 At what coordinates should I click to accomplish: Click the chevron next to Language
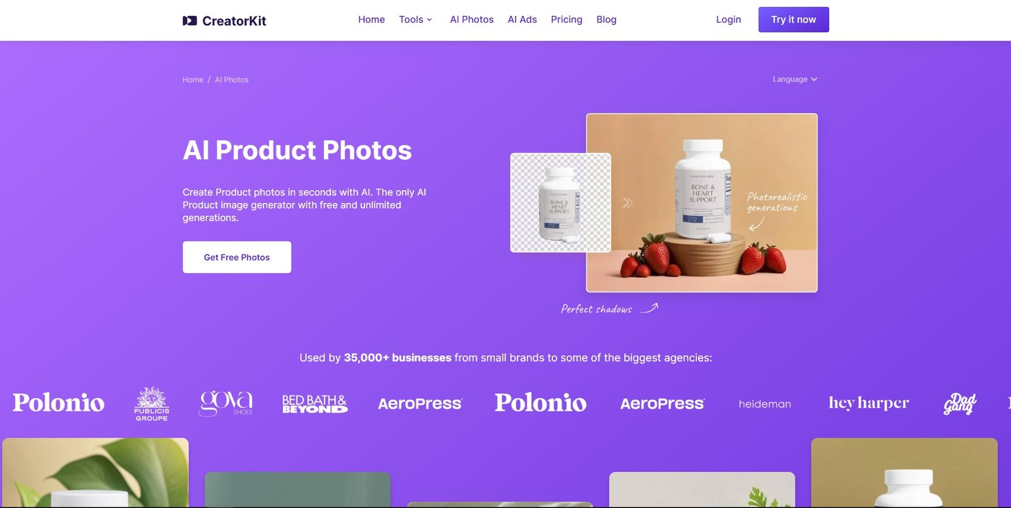coord(814,80)
